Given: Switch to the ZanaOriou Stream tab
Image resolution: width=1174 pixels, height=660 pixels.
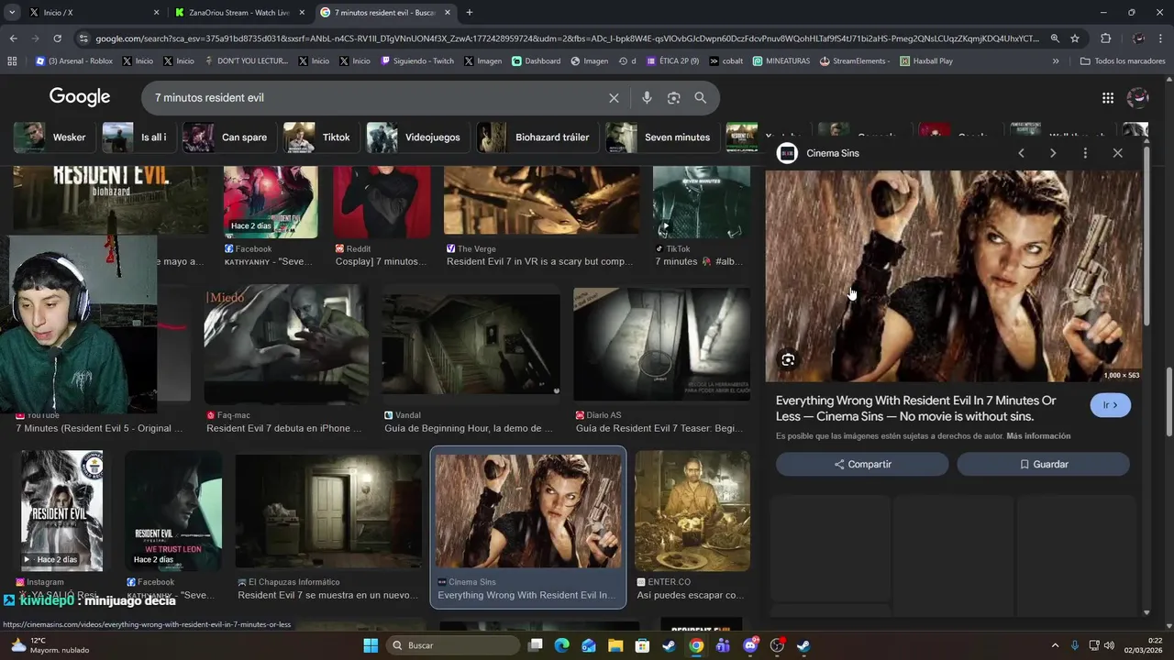Looking at the screenshot, I should point(240,13).
